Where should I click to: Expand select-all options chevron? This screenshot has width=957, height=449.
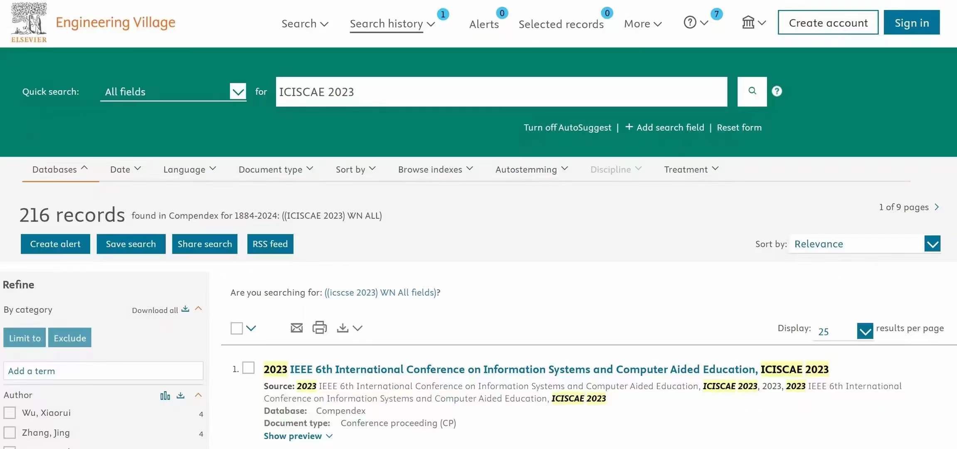click(x=251, y=328)
